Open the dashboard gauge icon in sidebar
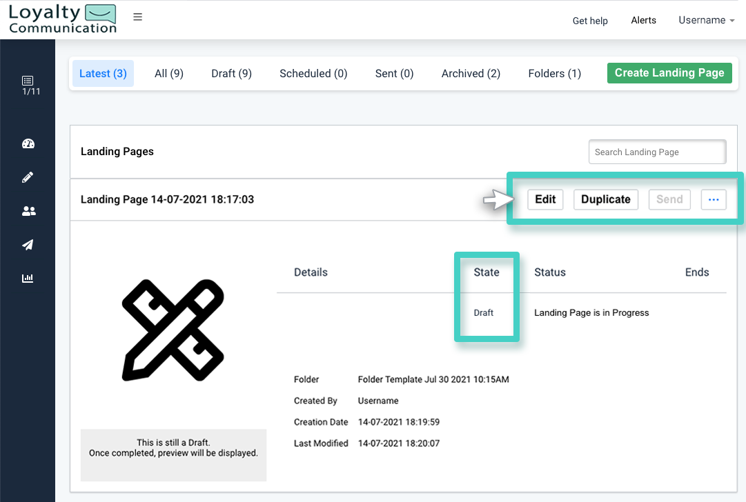The height and width of the screenshot is (502, 746). tap(28, 143)
